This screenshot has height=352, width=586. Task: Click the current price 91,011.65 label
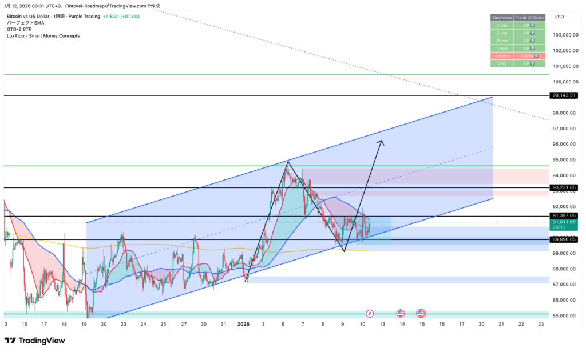[563, 222]
